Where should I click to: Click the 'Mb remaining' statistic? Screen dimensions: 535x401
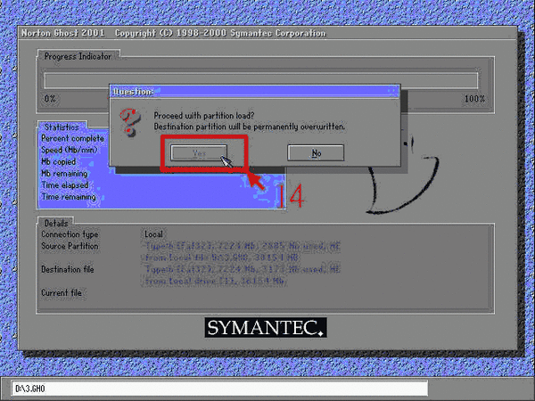(x=64, y=174)
